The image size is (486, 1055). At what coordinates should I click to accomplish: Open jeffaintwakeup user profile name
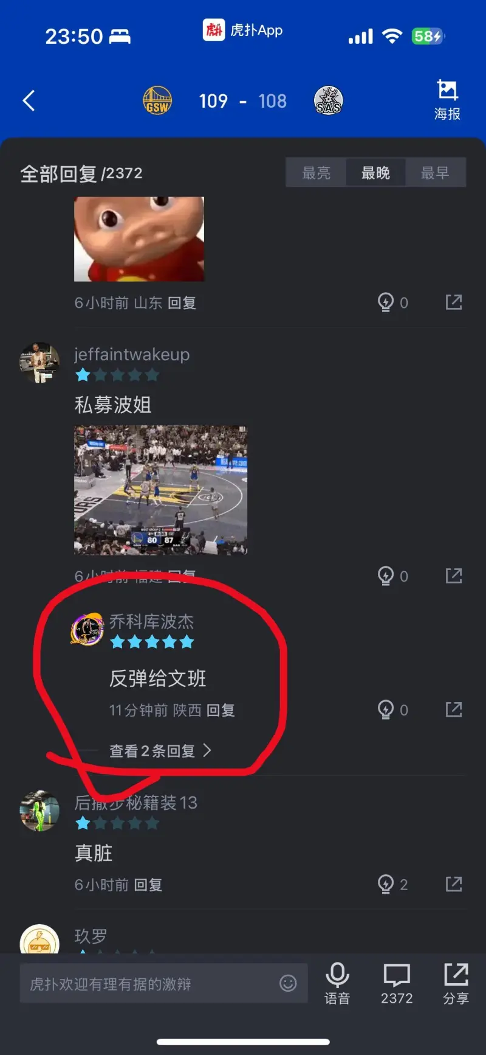[132, 354]
